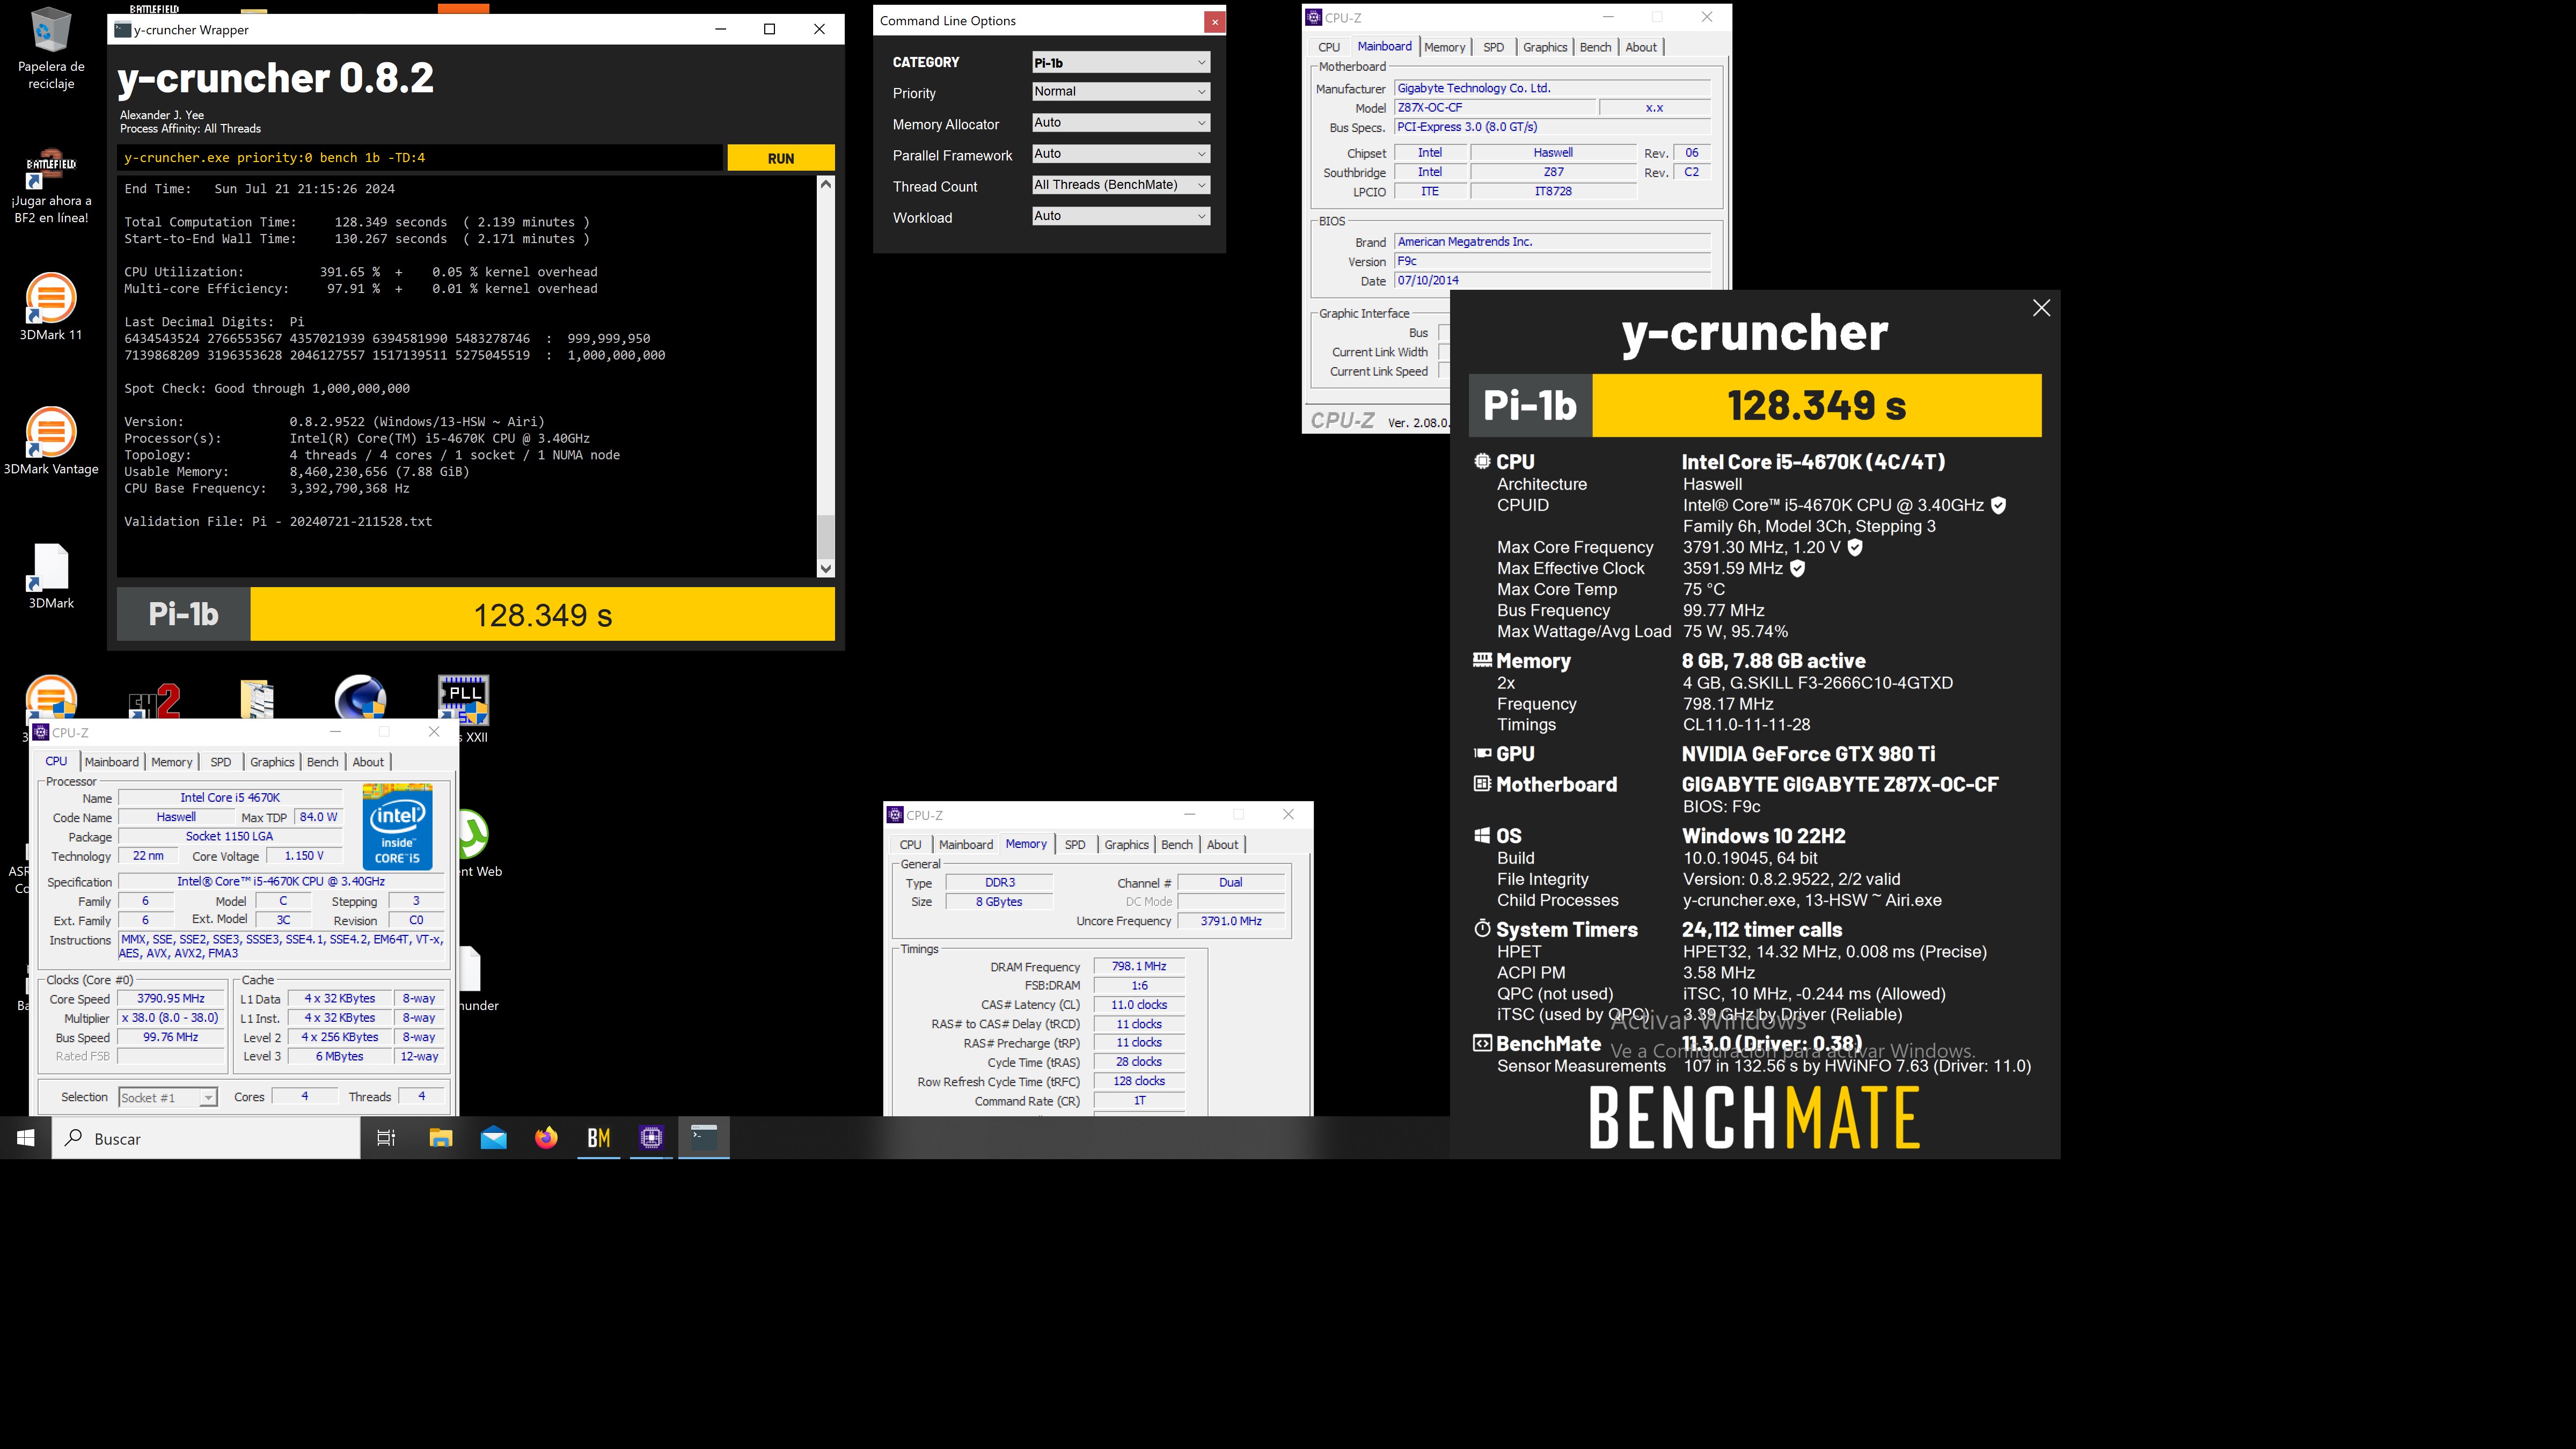
Task: Select SPD tab in CPU-Z Memory window
Action: click(x=1075, y=845)
